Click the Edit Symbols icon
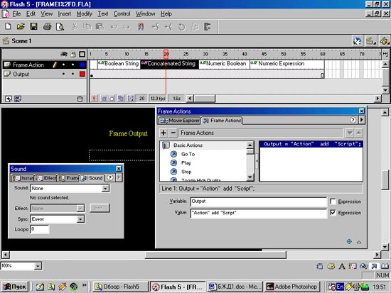 click(x=384, y=41)
